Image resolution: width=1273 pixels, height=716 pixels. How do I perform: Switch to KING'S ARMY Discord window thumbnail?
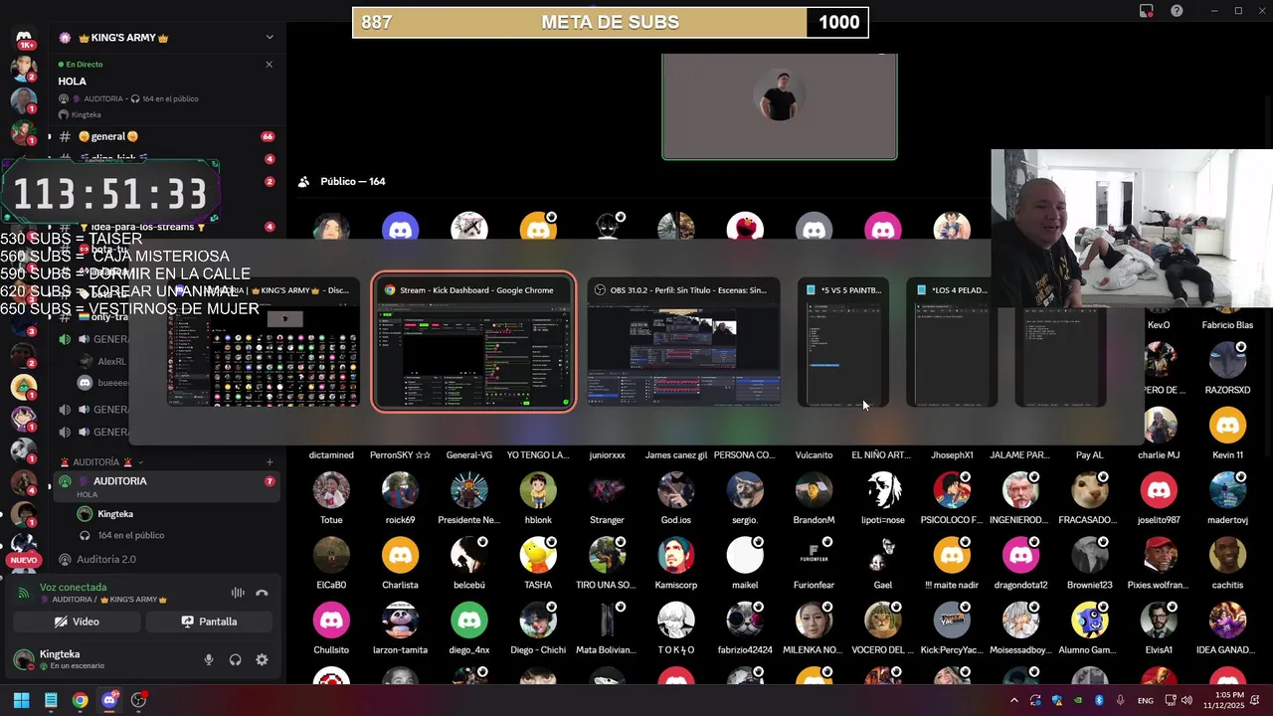click(264, 343)
